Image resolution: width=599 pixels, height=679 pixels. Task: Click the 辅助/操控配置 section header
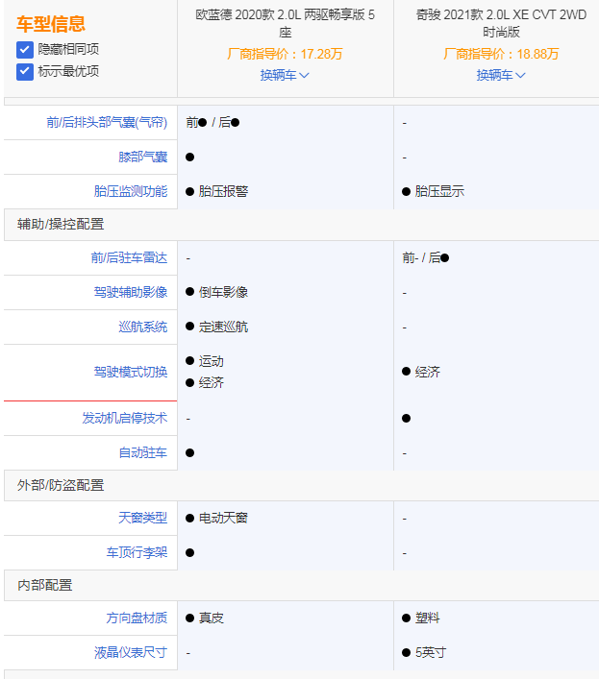point(61,224)
